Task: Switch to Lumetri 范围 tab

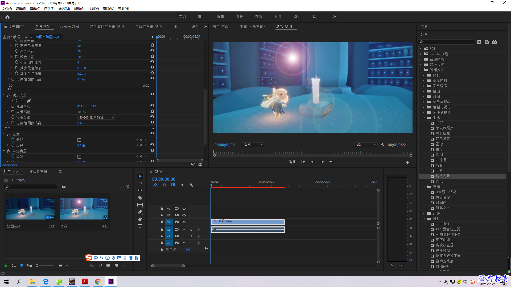Action: coord(69,27)
